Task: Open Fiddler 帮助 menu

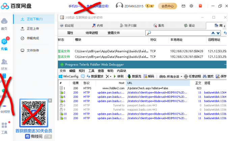Action: tap(110, 71)
